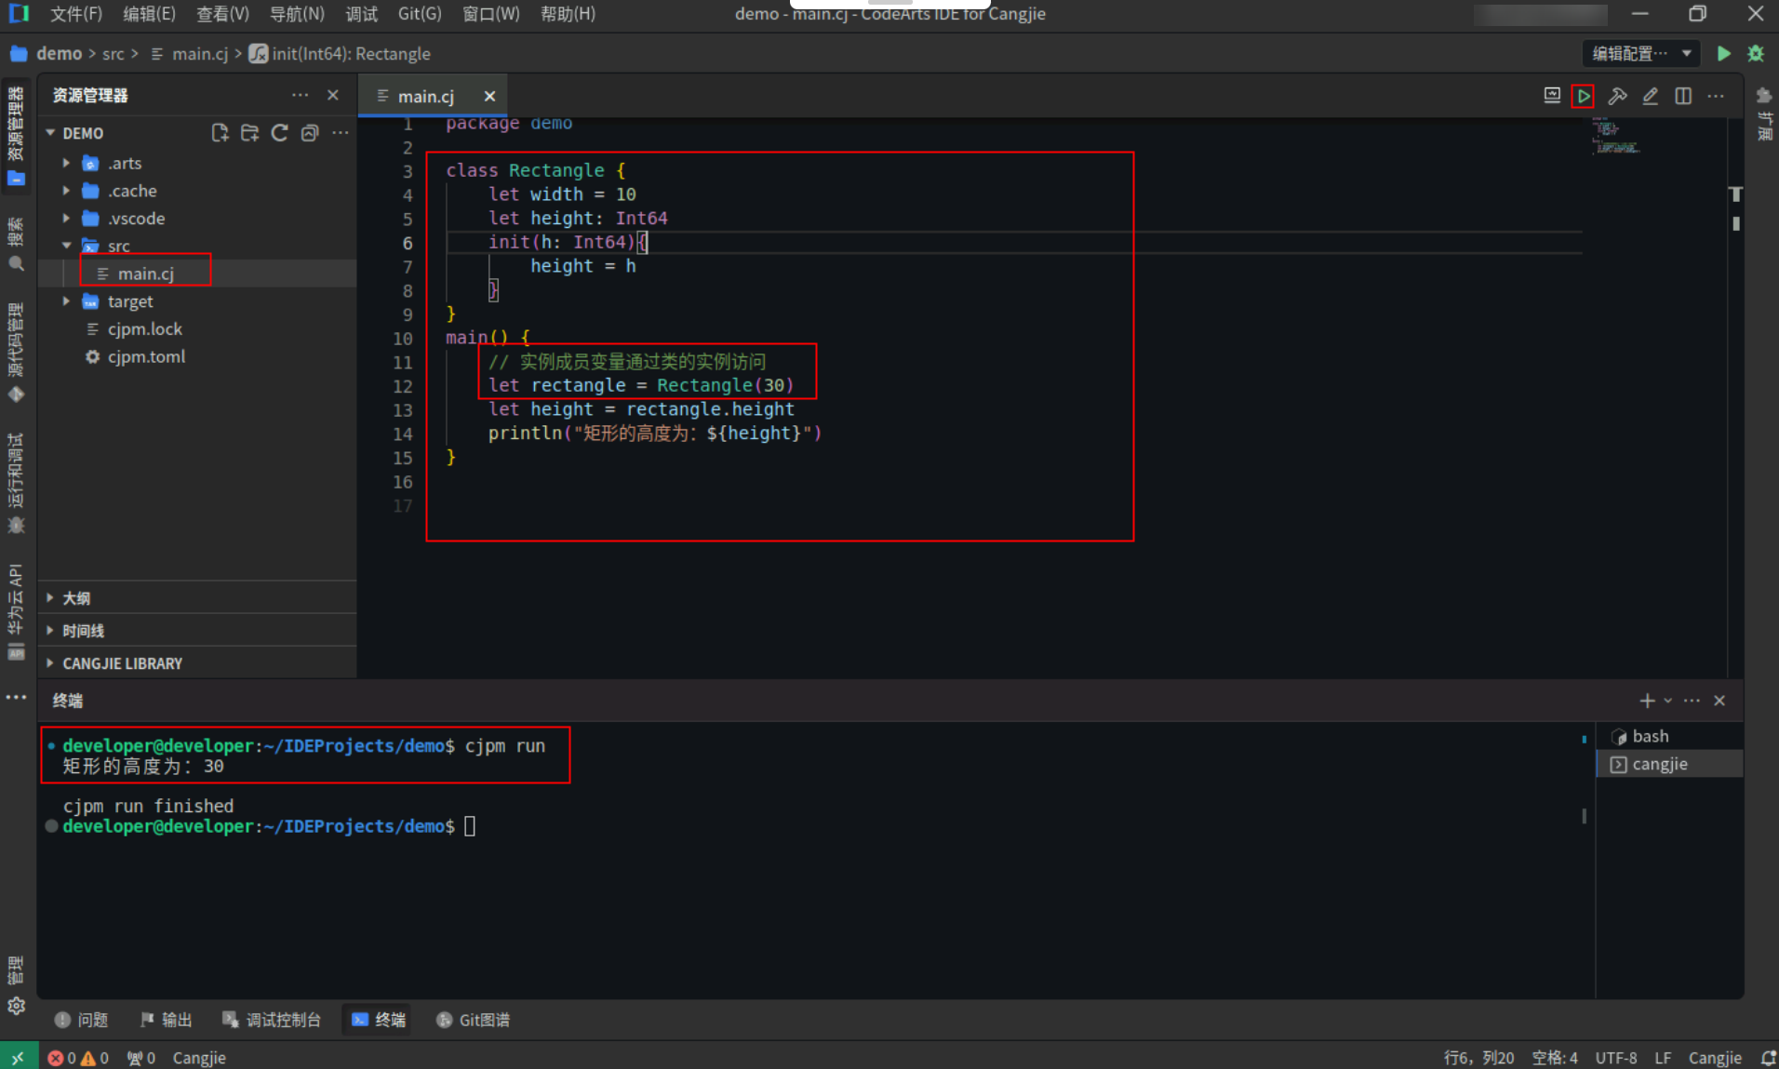The width and height of the screenshot is (1779, 1069).
Task: Add a new terminal with plus icon
Action: (1647, 701)
